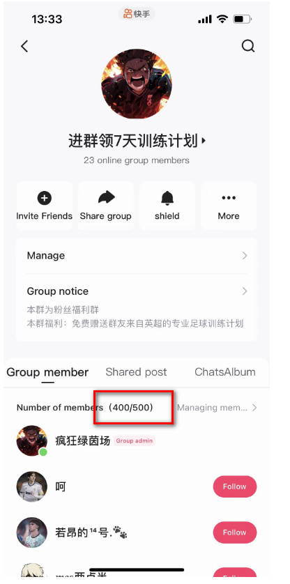Tap the Kuaishou logo pill
290x584 pixels.
(137, 14)
